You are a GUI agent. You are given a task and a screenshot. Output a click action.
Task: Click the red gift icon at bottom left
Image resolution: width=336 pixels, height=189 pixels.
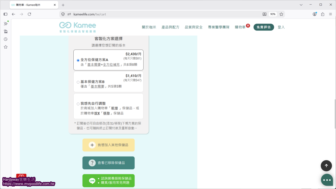(21, 176)
